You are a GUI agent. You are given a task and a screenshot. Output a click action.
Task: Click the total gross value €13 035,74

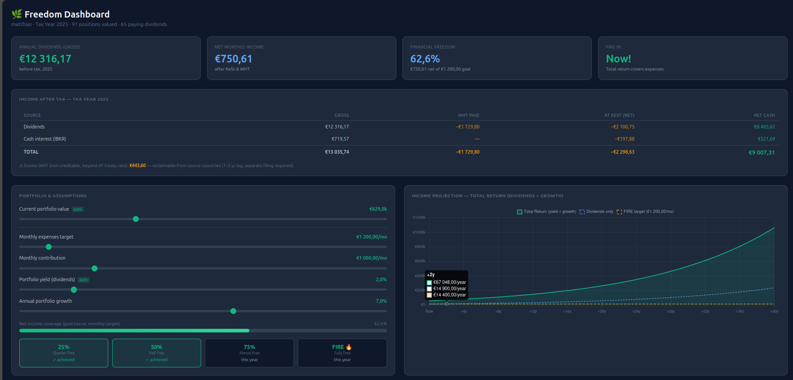tap(337, 152)
